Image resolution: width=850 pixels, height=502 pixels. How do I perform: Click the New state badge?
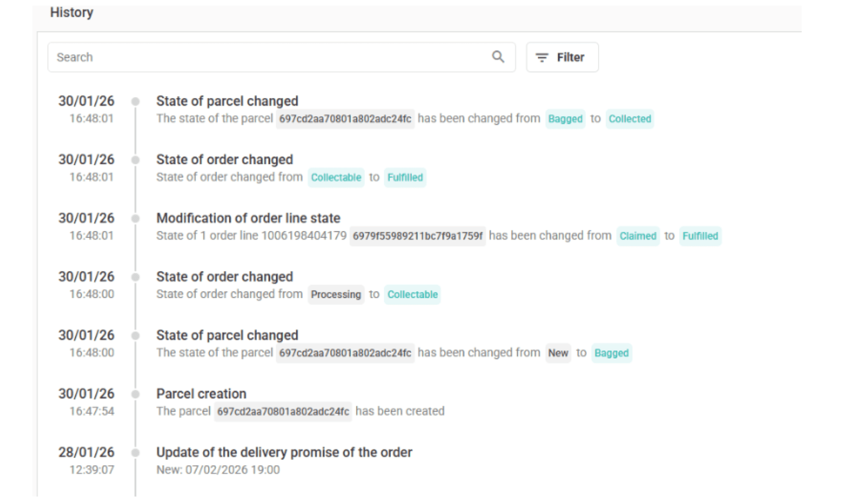click(x=558, y=353)
